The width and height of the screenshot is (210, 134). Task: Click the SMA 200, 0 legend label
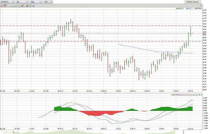point(180,8)
